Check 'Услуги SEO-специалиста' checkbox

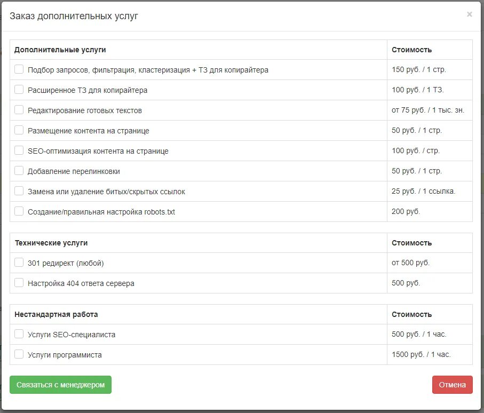coord(19,334)
